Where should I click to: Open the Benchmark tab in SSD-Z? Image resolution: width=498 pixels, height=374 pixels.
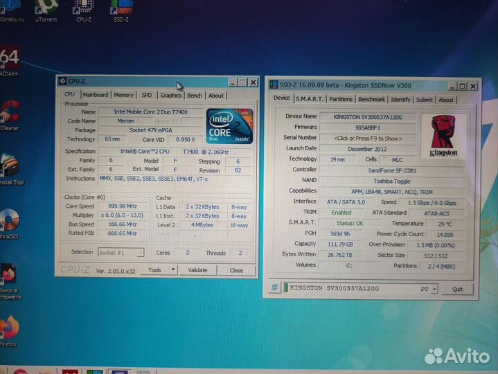(x=371, y=99)
